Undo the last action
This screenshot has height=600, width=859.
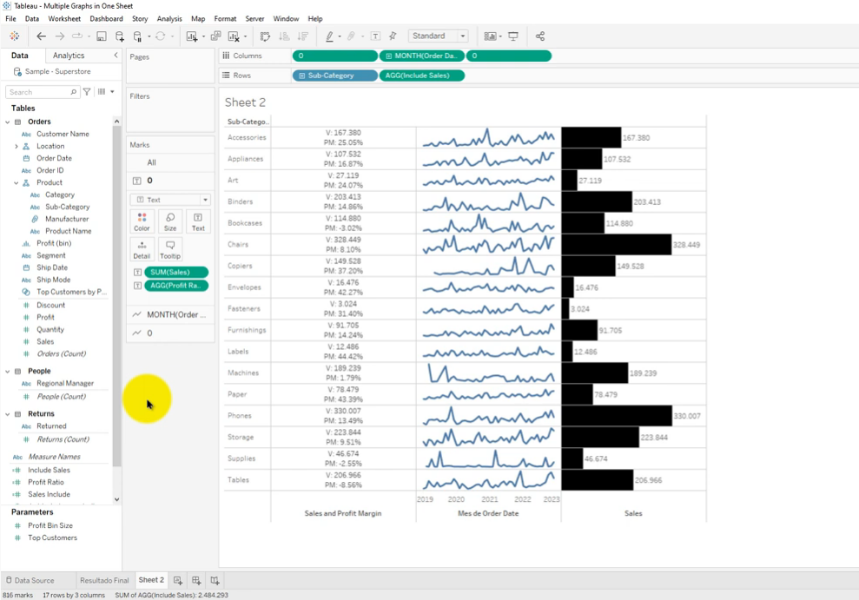coord(41,36)
